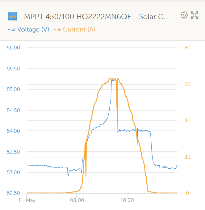Click the orange Current legend line marker

click(57, 30)
